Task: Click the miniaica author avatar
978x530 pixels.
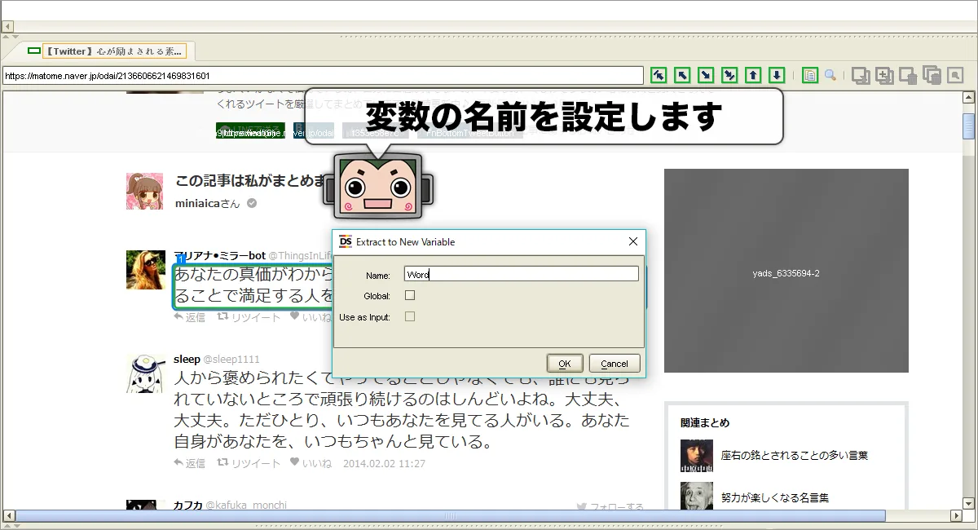Action: tap(144, 191)
